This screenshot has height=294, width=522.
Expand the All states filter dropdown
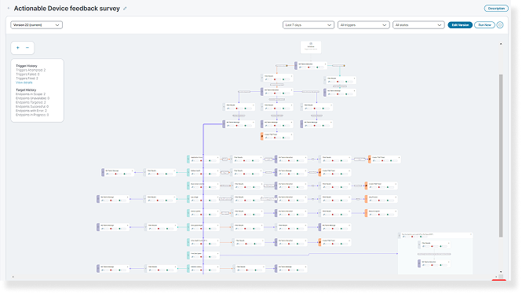pyautogui.click(x=418, y=25)
